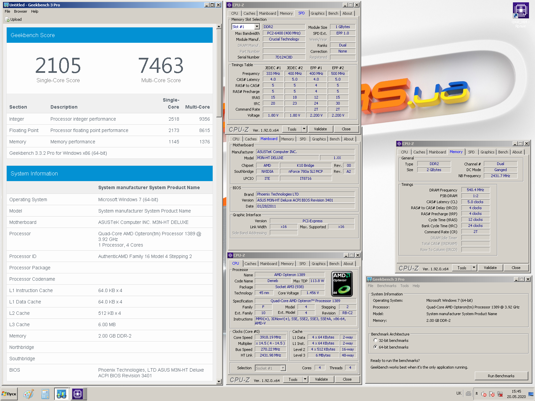Click Multiplier value x 14.5
This screenshot has height=401, width=535.
coord(271,344)
